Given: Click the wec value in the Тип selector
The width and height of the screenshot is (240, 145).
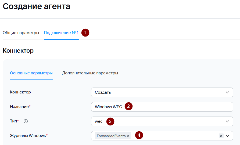Looking at the screenshot, I should (x=99, y=121).
